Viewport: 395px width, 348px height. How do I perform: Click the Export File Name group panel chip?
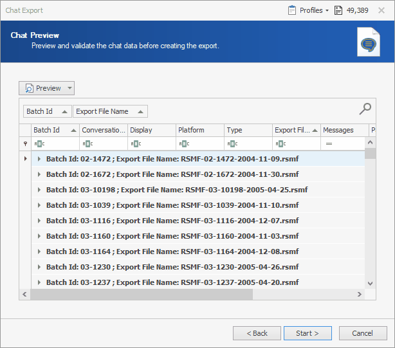[110, 111]
